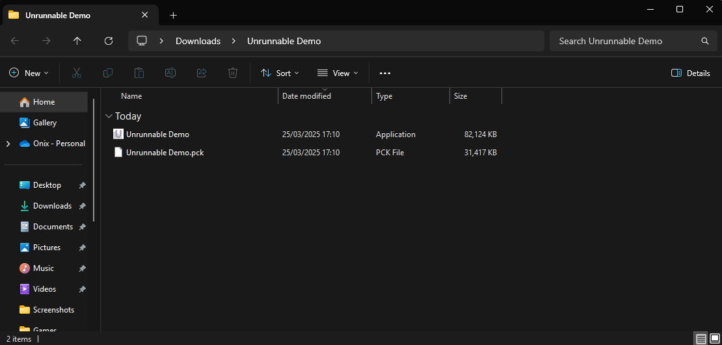Click the Delete trash can icon
Image resolution: width=722 pixels, height=345 pixels.
coord(233,73)
